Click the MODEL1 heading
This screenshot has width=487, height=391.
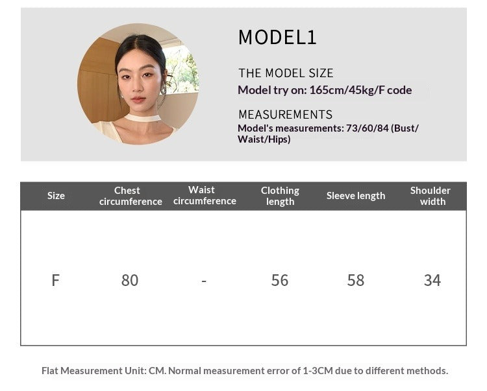(277, 38)
